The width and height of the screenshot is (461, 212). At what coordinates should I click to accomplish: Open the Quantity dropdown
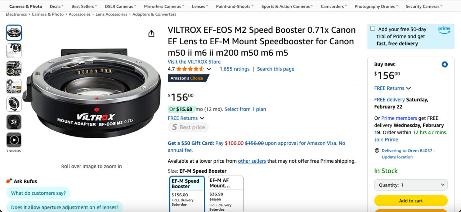click(x=411, y=185)
